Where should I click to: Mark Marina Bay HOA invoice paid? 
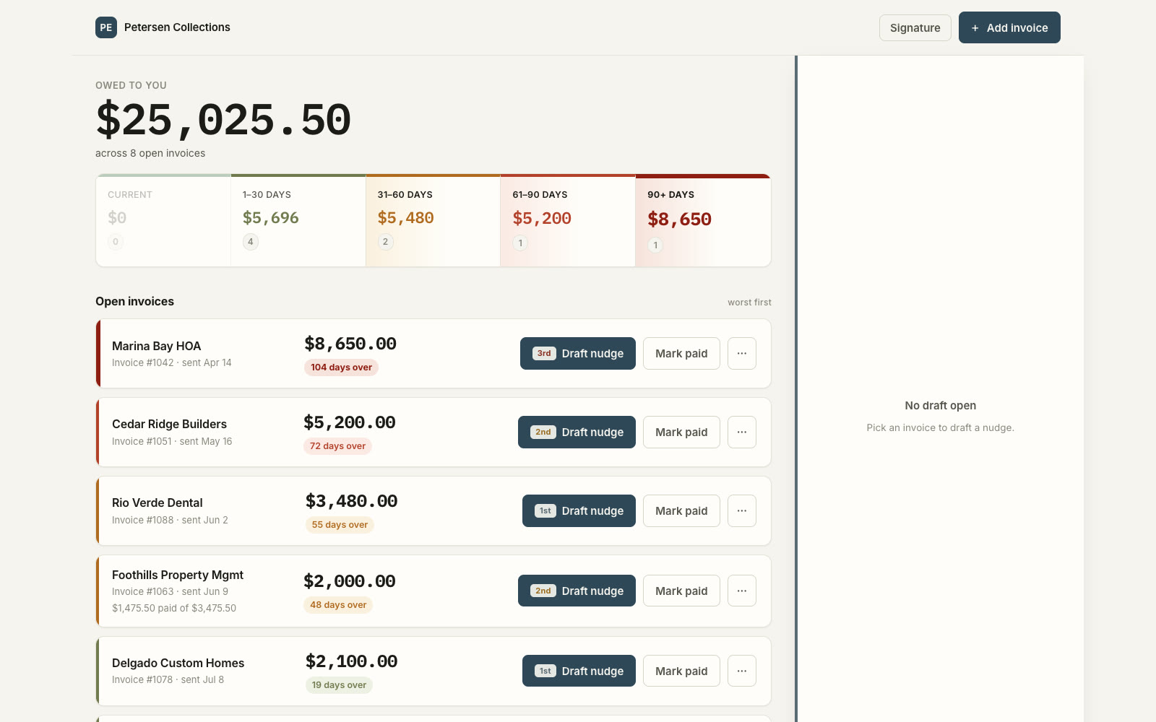681,354
